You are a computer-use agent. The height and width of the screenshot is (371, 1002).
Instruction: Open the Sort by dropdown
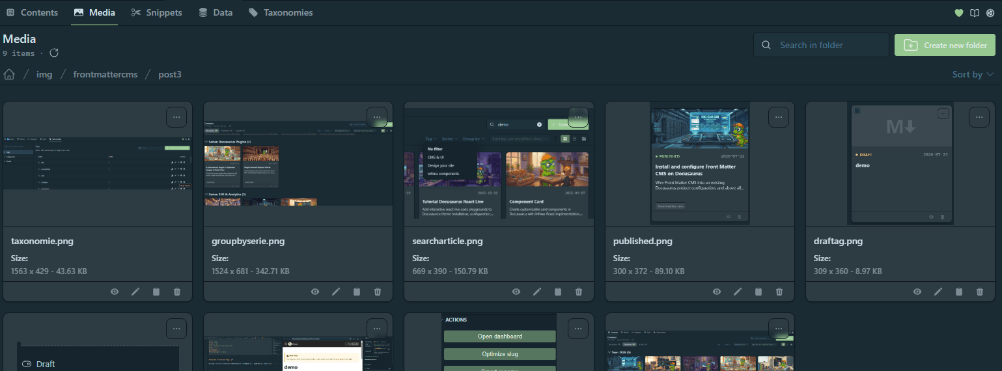[973, 74]
